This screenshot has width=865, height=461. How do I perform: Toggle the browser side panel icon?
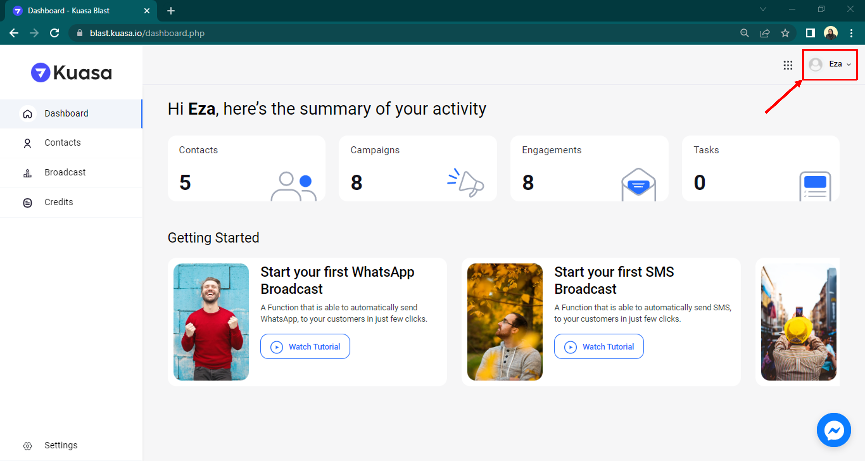coord(810,33)
